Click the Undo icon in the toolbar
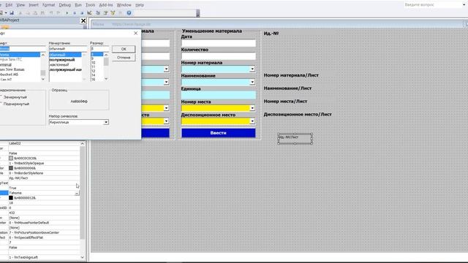468x263 pixels. [x=51, y=13]
